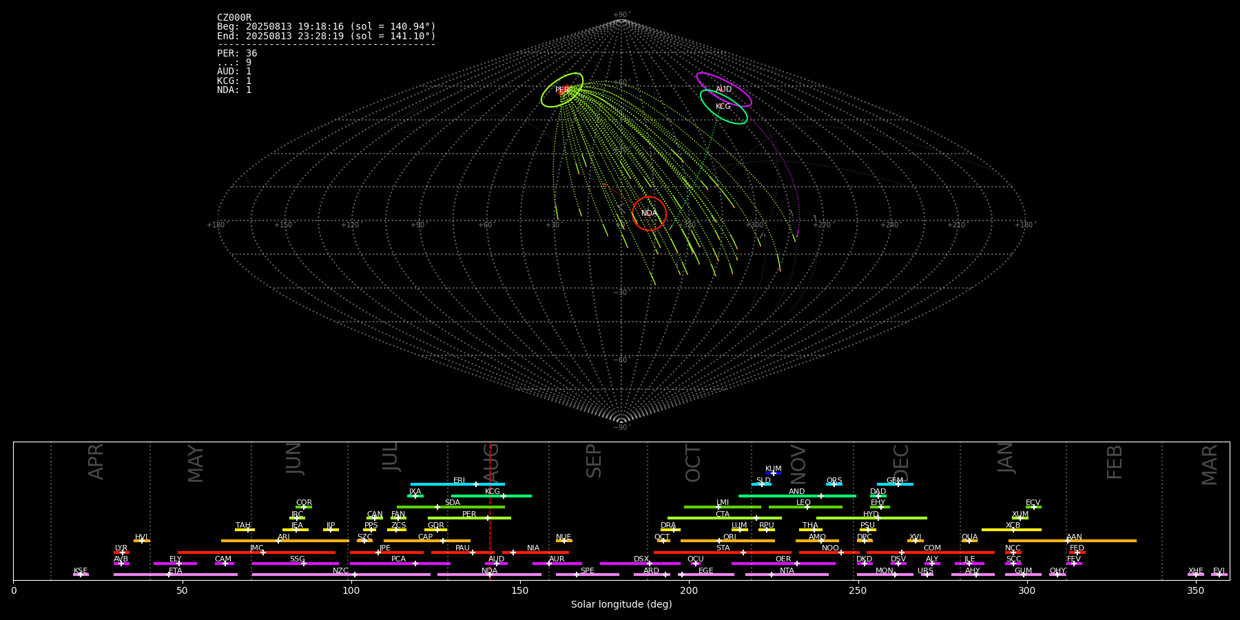Viewport: 1240px width, 620px height.
Task: Click the -90° south pole label
Action: coord(621,428)
